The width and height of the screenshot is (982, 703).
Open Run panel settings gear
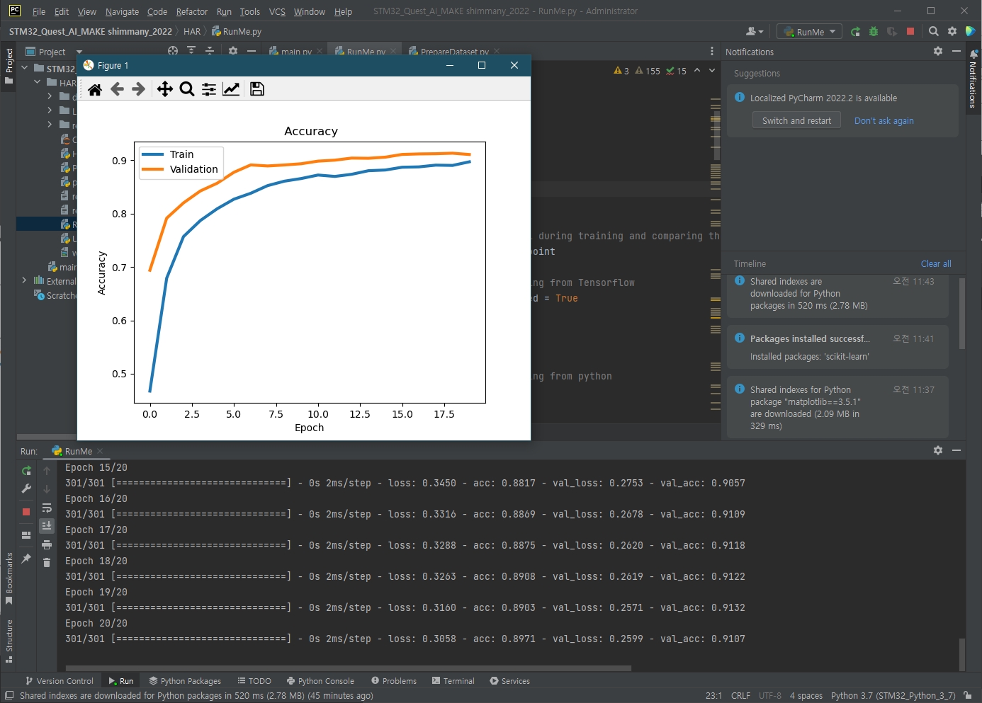pos(938,450)
